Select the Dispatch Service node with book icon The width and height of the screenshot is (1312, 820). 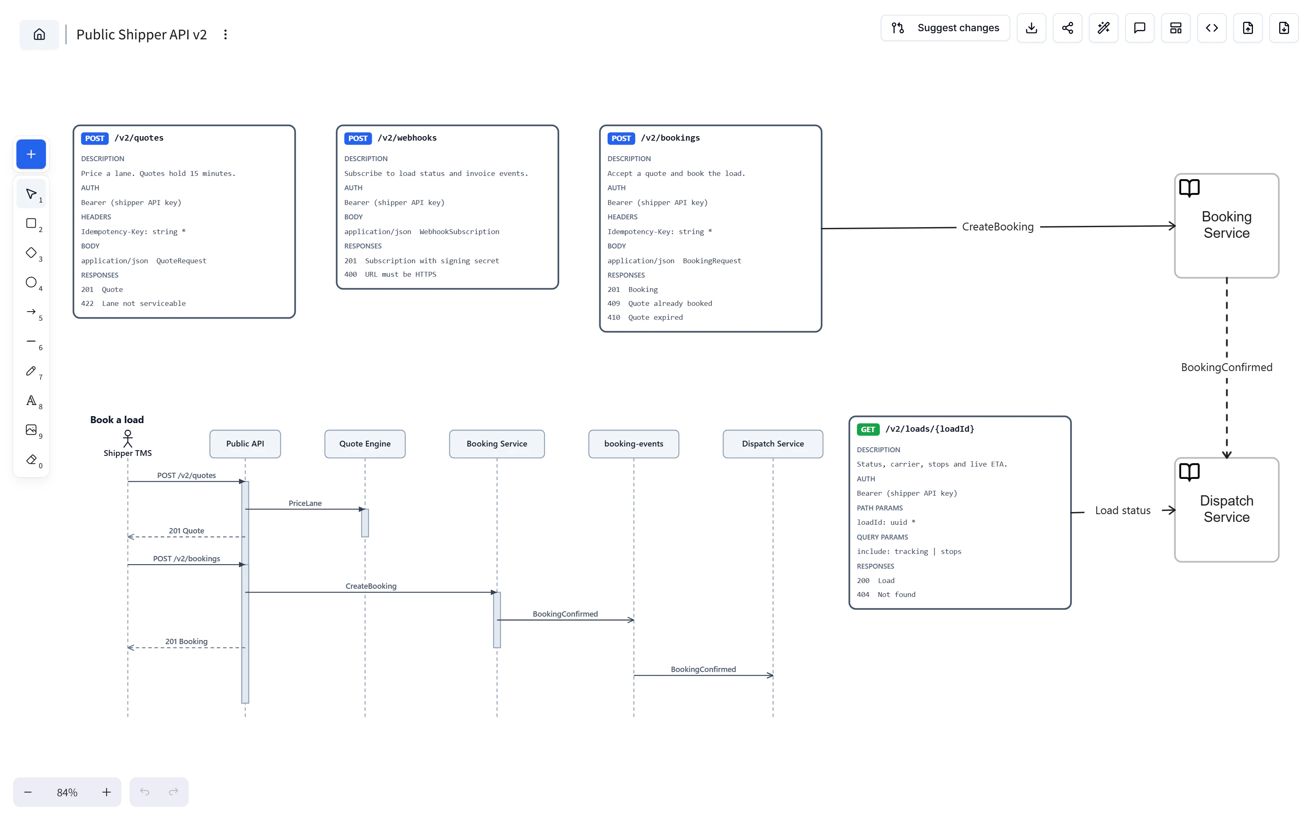(x=1226, y=510)
